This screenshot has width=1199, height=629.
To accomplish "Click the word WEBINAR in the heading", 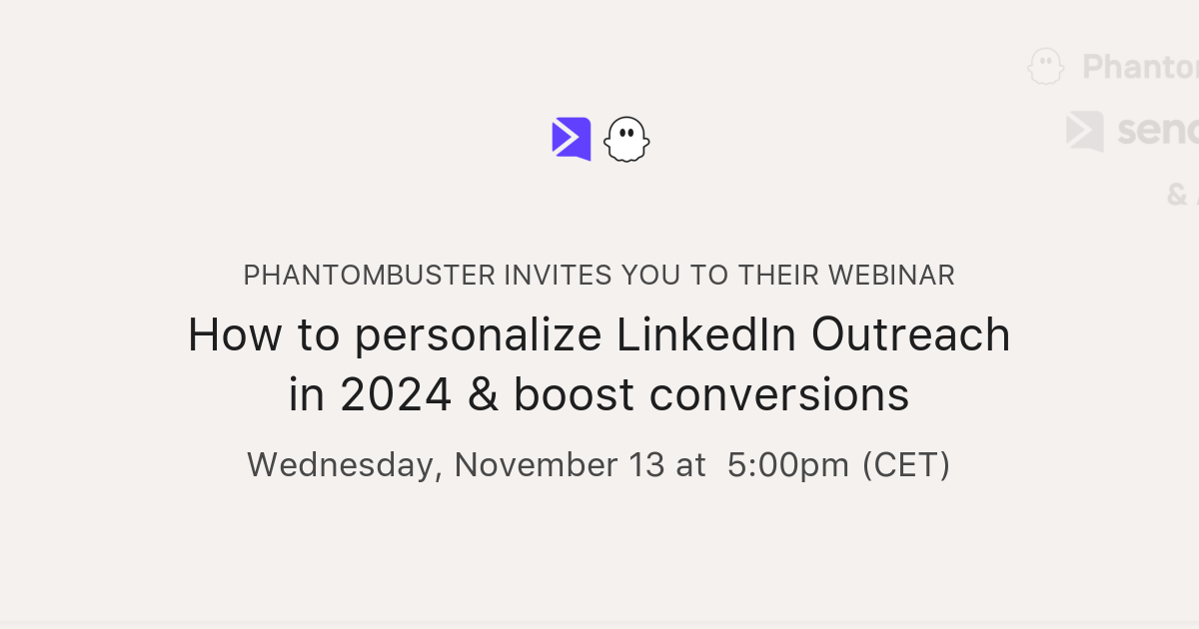I will coord(895,275).
